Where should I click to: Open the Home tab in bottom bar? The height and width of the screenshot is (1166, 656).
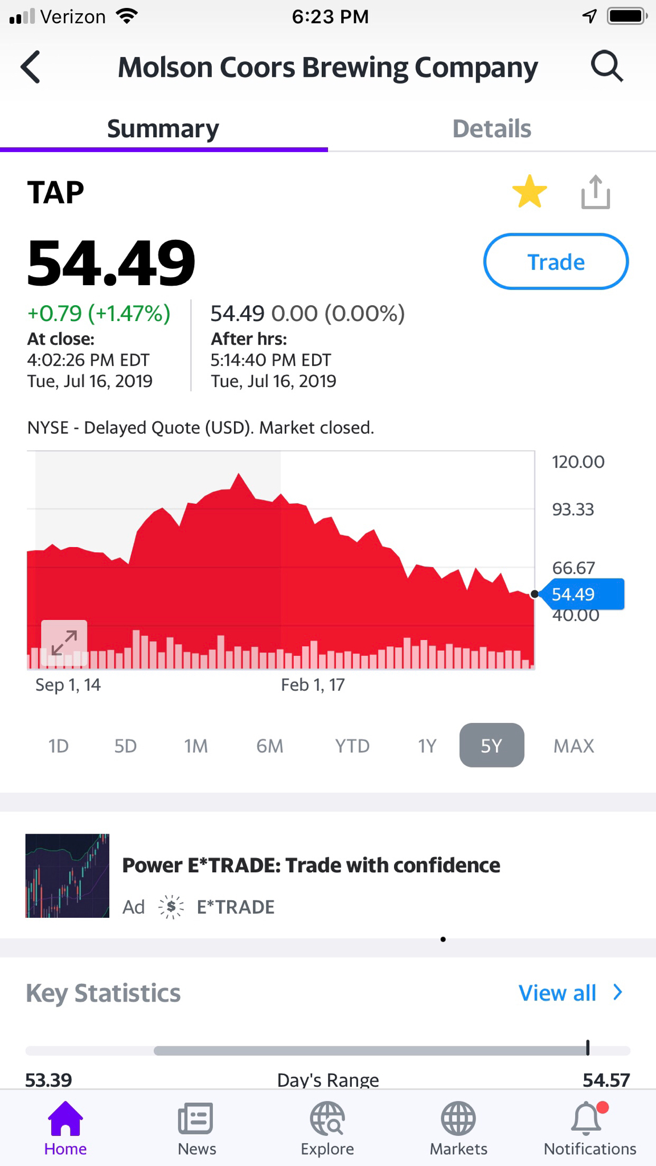(65, 1128)
